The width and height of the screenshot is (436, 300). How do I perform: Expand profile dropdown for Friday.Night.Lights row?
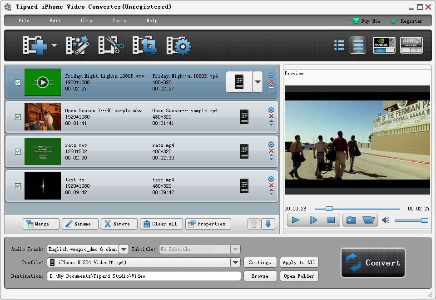[258, 82]
